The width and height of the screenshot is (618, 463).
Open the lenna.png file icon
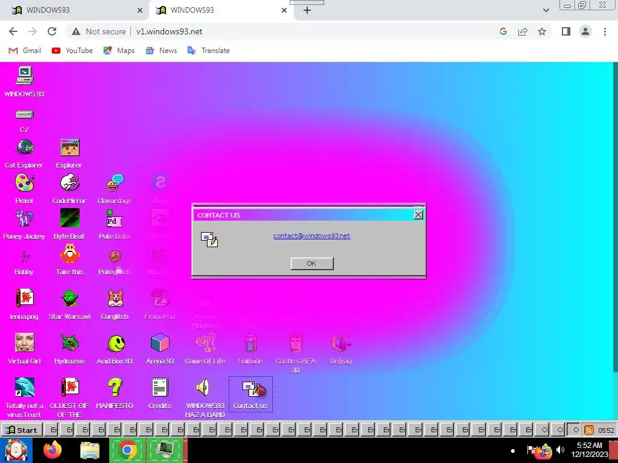point(24,304)
